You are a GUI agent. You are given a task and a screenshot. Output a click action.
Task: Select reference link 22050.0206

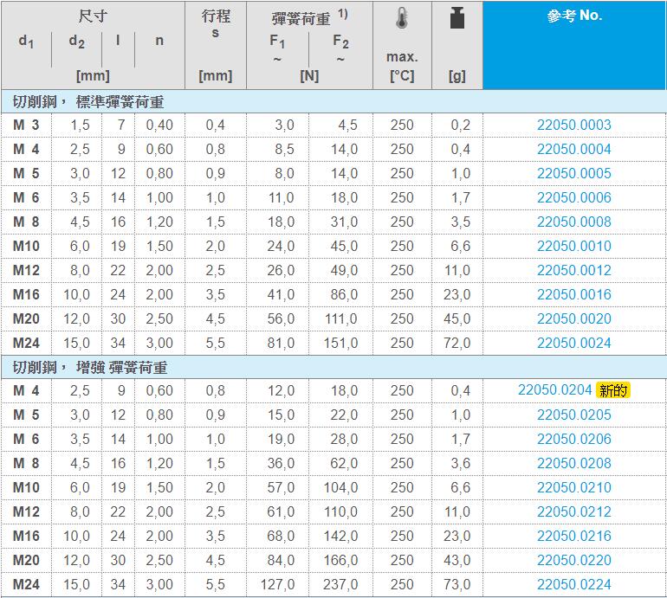pyautogui.click(x=573, y=439)
